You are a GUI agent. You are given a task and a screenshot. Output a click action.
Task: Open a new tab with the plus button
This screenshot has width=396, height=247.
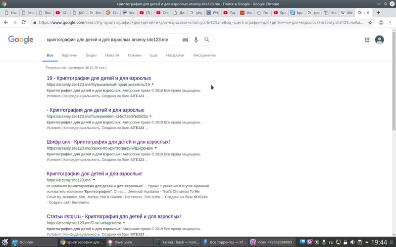pos(378,13)
